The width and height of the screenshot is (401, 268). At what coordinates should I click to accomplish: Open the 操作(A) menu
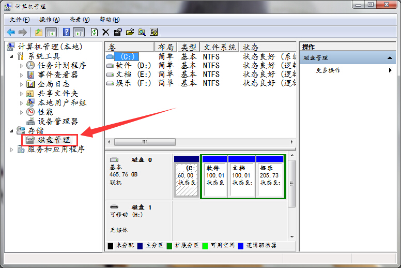(49, 20)
